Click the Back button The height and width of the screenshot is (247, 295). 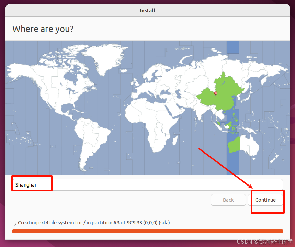tap(228, 200)
